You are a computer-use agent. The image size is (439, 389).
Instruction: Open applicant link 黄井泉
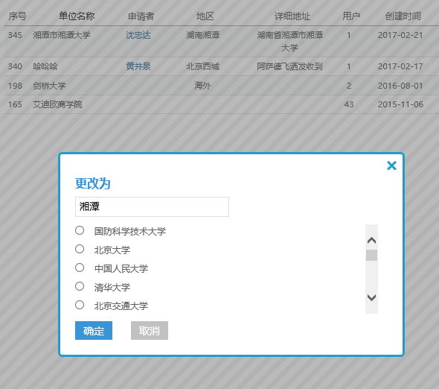[x=138, y=66]
